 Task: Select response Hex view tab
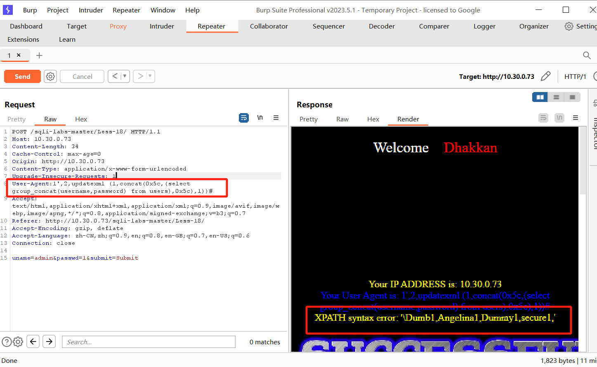click(x=373, y=119)
